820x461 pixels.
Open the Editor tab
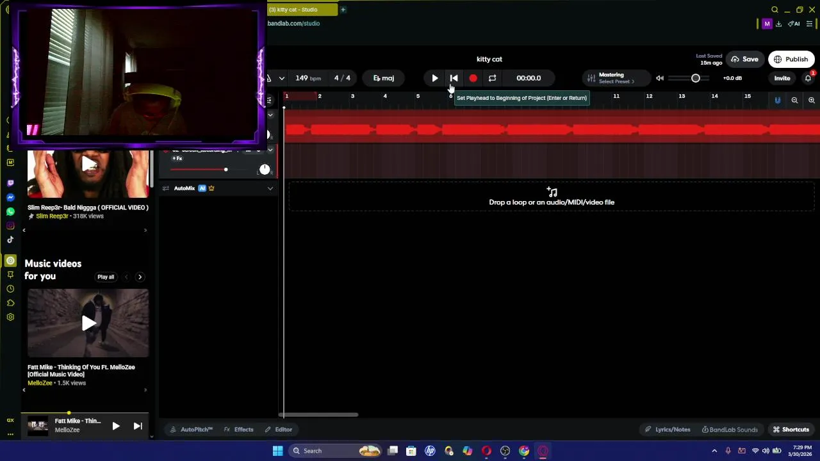tap(279, 430)
